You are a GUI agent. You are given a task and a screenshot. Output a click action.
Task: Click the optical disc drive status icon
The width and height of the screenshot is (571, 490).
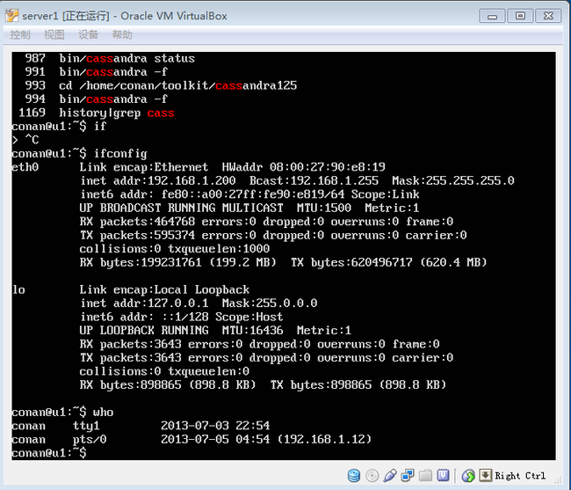[372, 475]
